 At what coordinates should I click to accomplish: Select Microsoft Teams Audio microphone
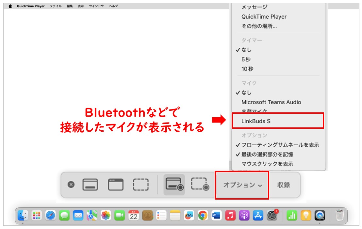point(271,102)
